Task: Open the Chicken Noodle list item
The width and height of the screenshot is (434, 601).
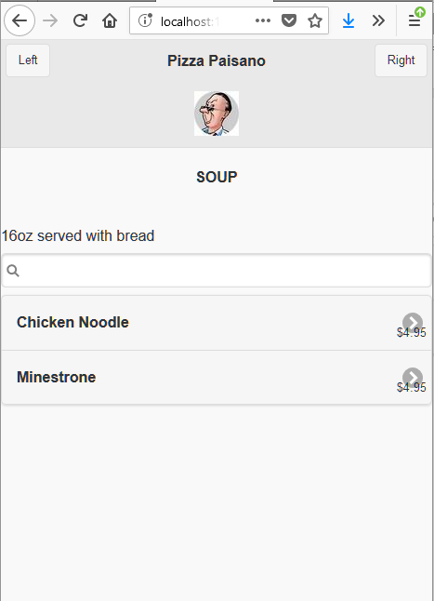Action: click(x=217, y=323)
